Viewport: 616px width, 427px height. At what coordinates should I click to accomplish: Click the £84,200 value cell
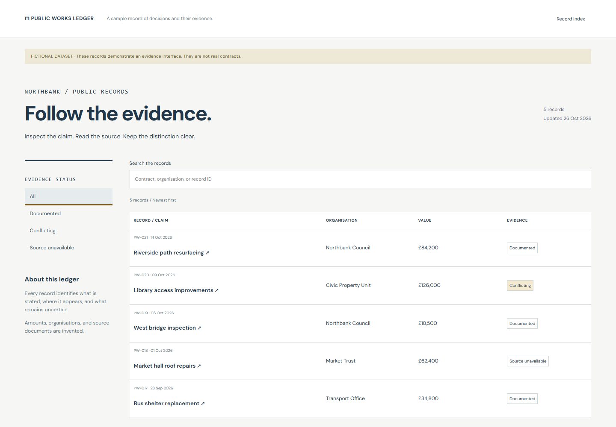428,248
